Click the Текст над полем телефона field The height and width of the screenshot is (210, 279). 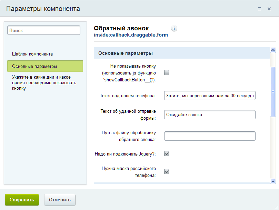coord(210,96)
